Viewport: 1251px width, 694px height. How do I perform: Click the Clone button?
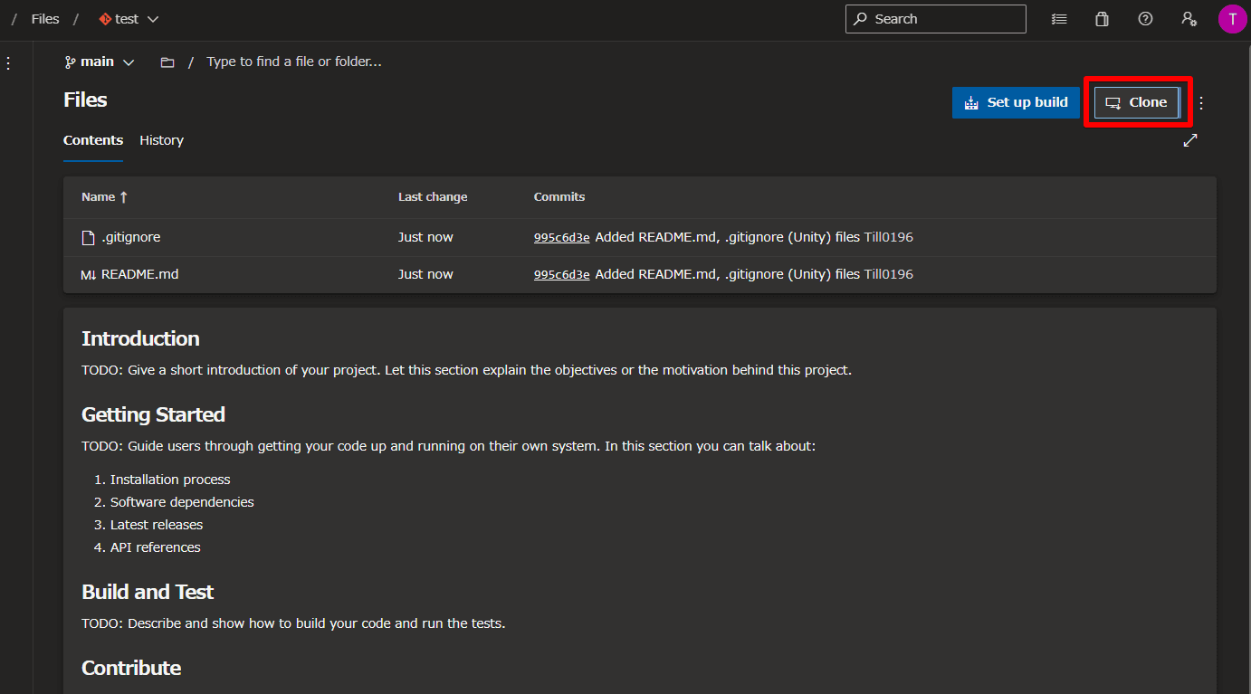click(1137, 102)
